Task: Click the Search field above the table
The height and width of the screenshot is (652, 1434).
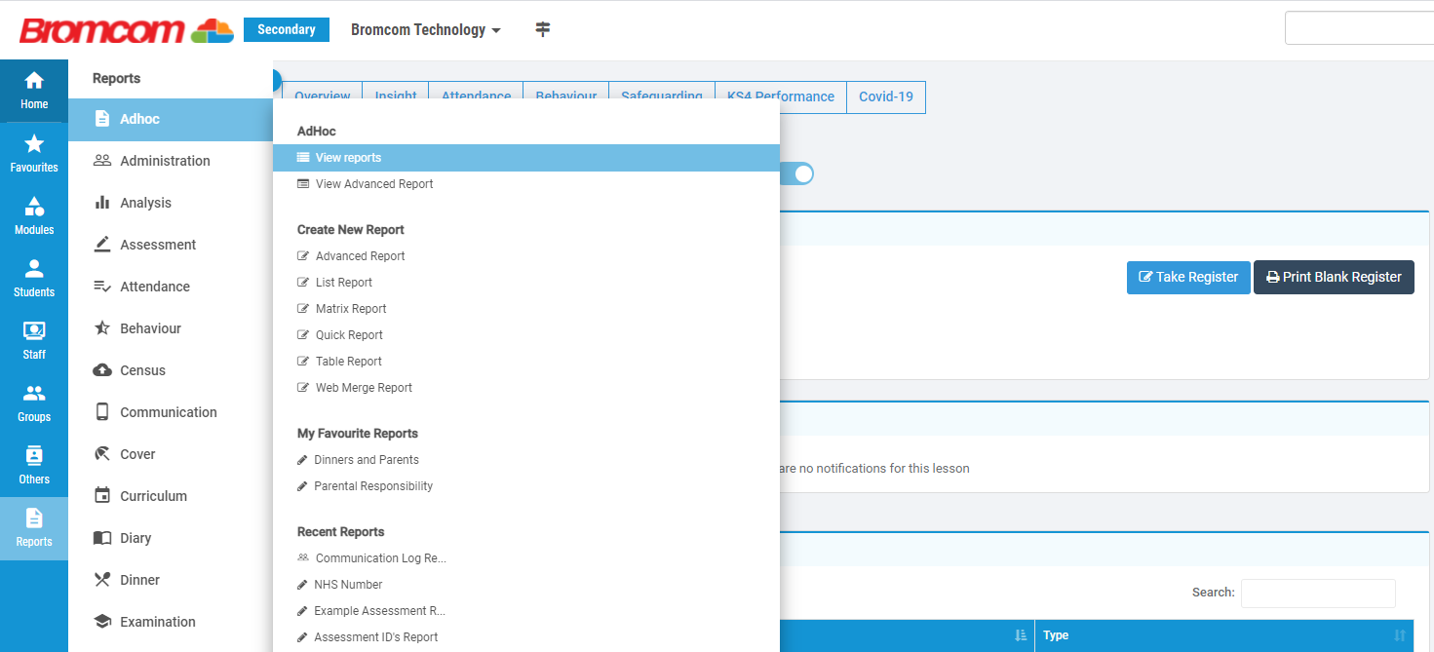Action: pos(1318,593)
